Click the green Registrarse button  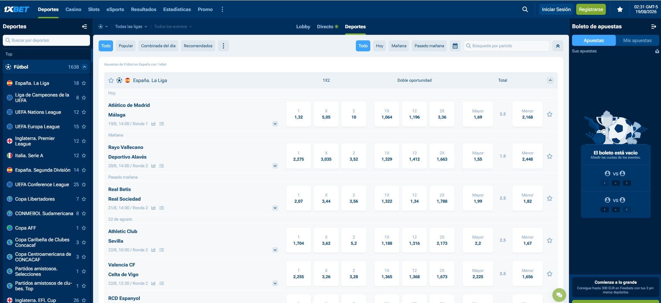(591, 9)
